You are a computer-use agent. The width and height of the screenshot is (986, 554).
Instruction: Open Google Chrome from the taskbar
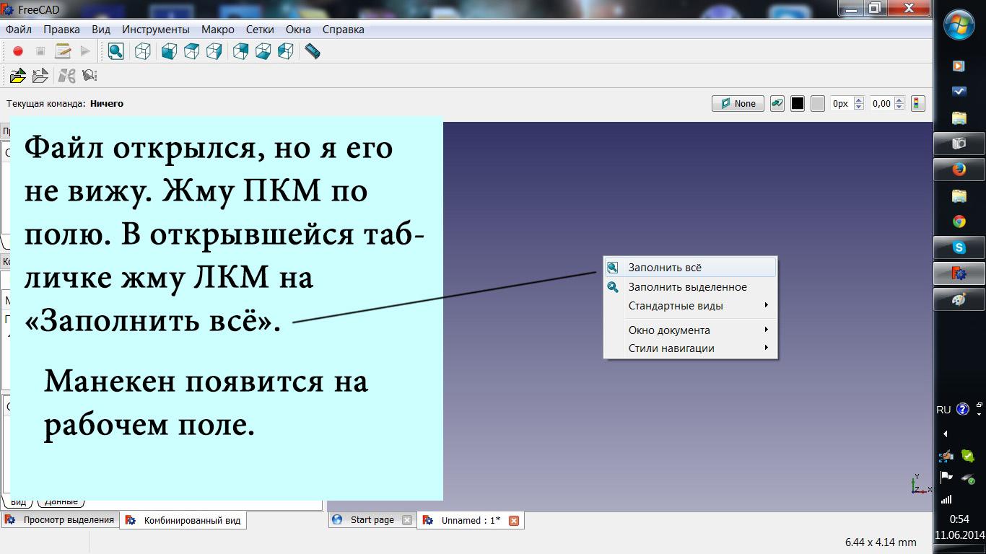(959, 221)
